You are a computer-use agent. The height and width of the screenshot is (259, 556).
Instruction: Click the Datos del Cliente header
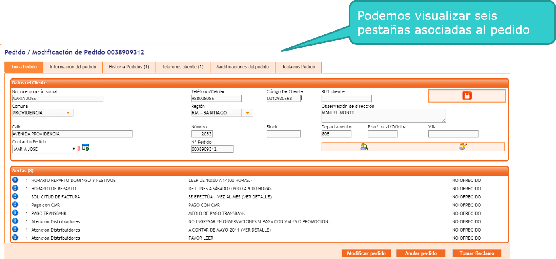coord(259,83)
